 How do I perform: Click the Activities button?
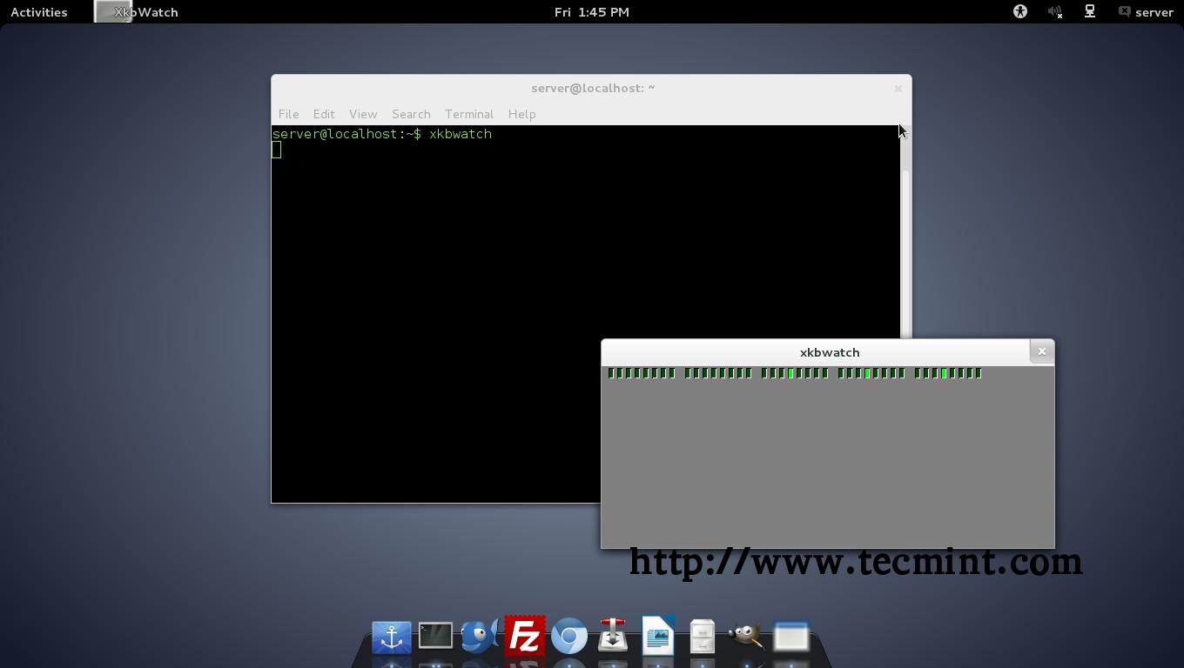coord(39,12)
